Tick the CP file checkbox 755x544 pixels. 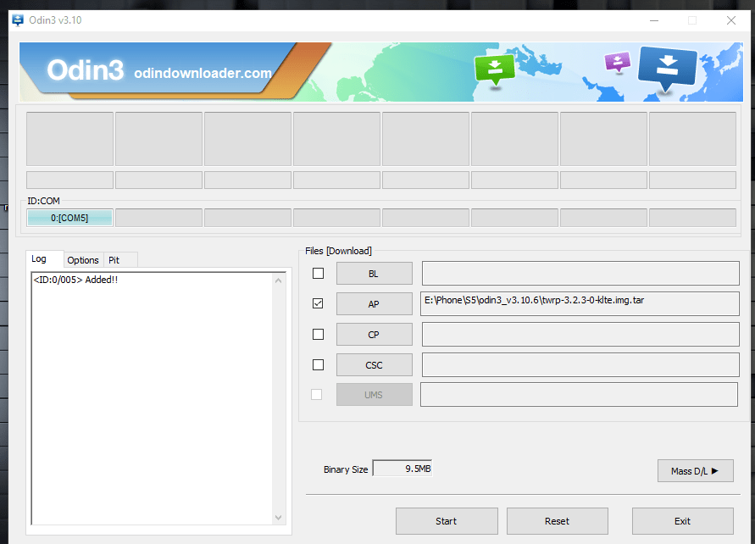pos(319,334)
